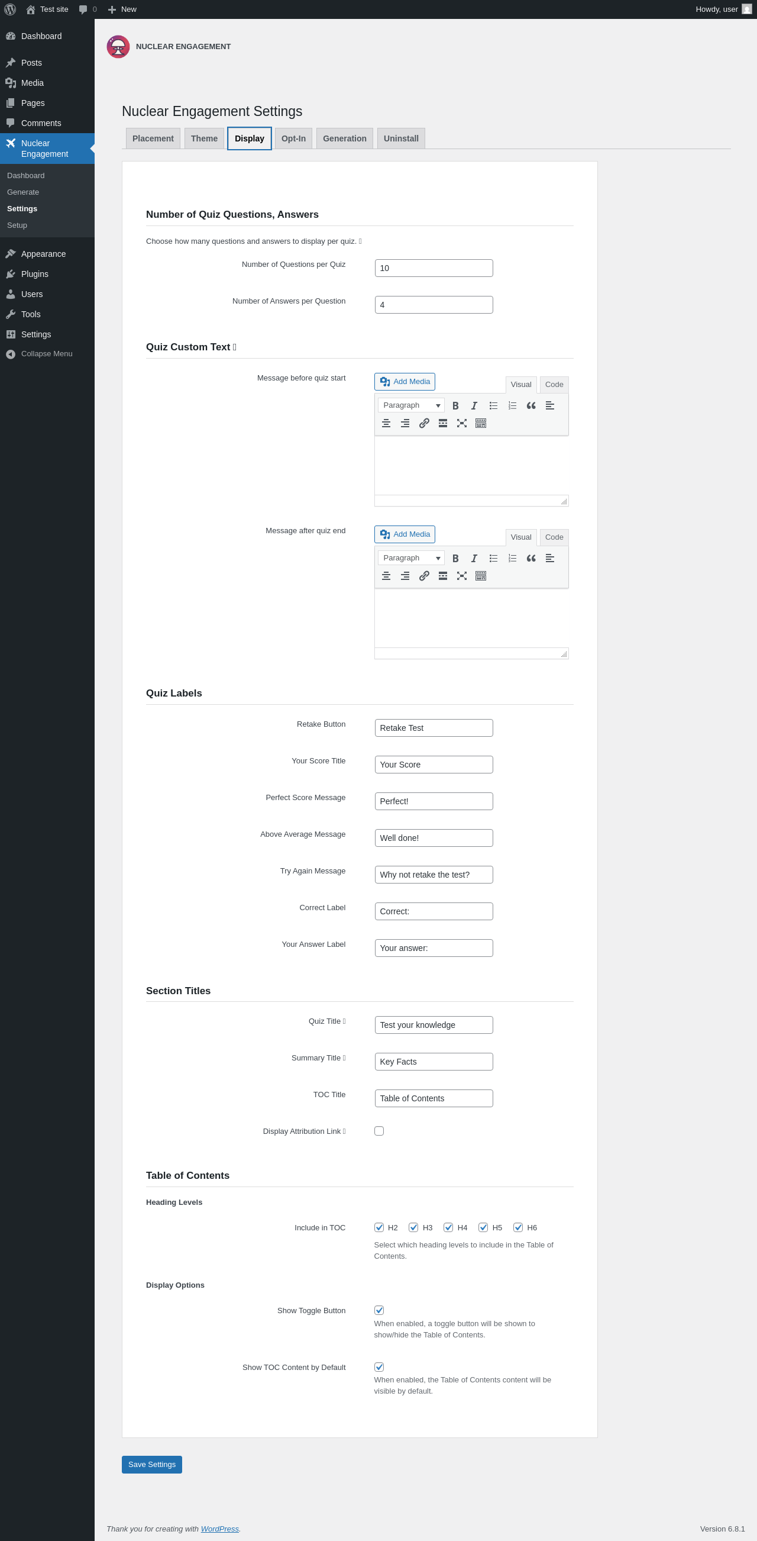The height and width of the screenshot is (1541, 757).
Task: Click Save Settings button
Action: click(152, 1464)
